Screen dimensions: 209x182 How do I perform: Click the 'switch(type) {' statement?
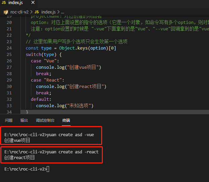(44, 55)
